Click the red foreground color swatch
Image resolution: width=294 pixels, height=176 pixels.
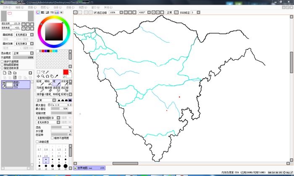[x=66, y=72]
